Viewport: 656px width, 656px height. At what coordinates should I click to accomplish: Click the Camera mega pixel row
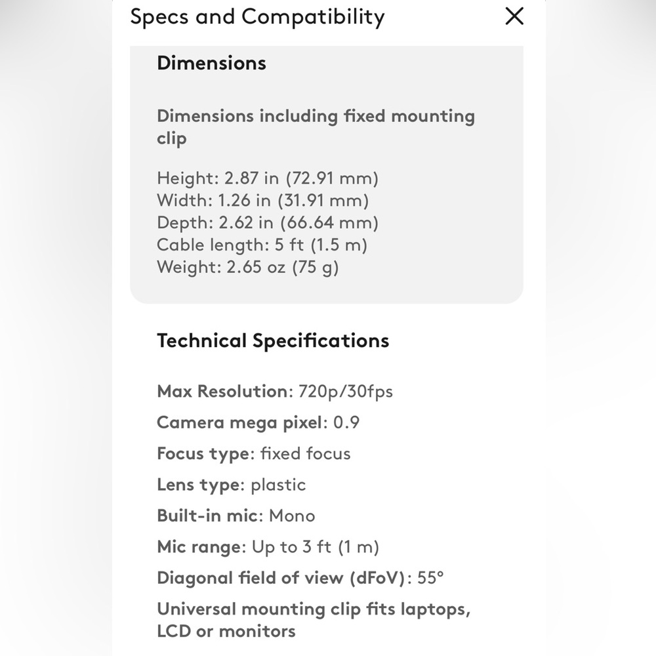coord(258,422)
